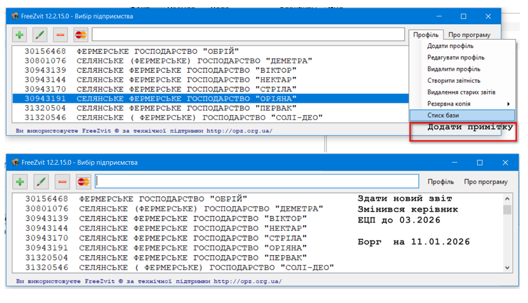Click the red minus icon in lower window
The image size is (528, 303).
point(63,181)
